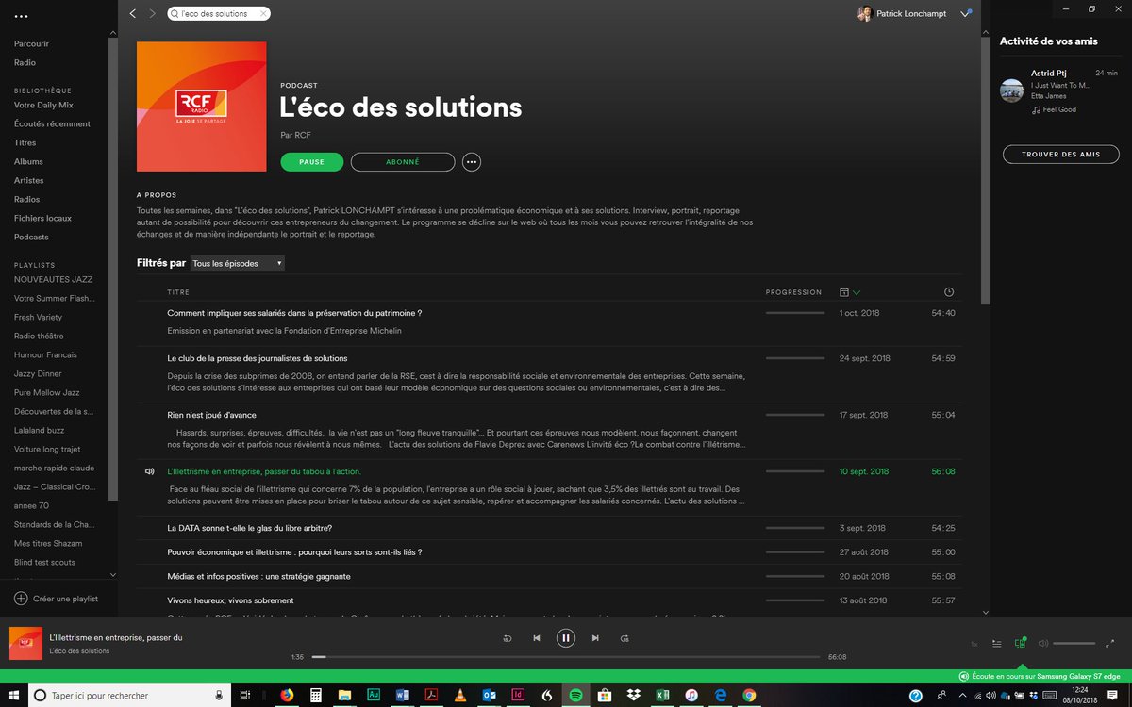This screenshot has height=707, width=1132.
Task: Open the podcast more-options ellipsis button
Action: [x=472, y=162]
